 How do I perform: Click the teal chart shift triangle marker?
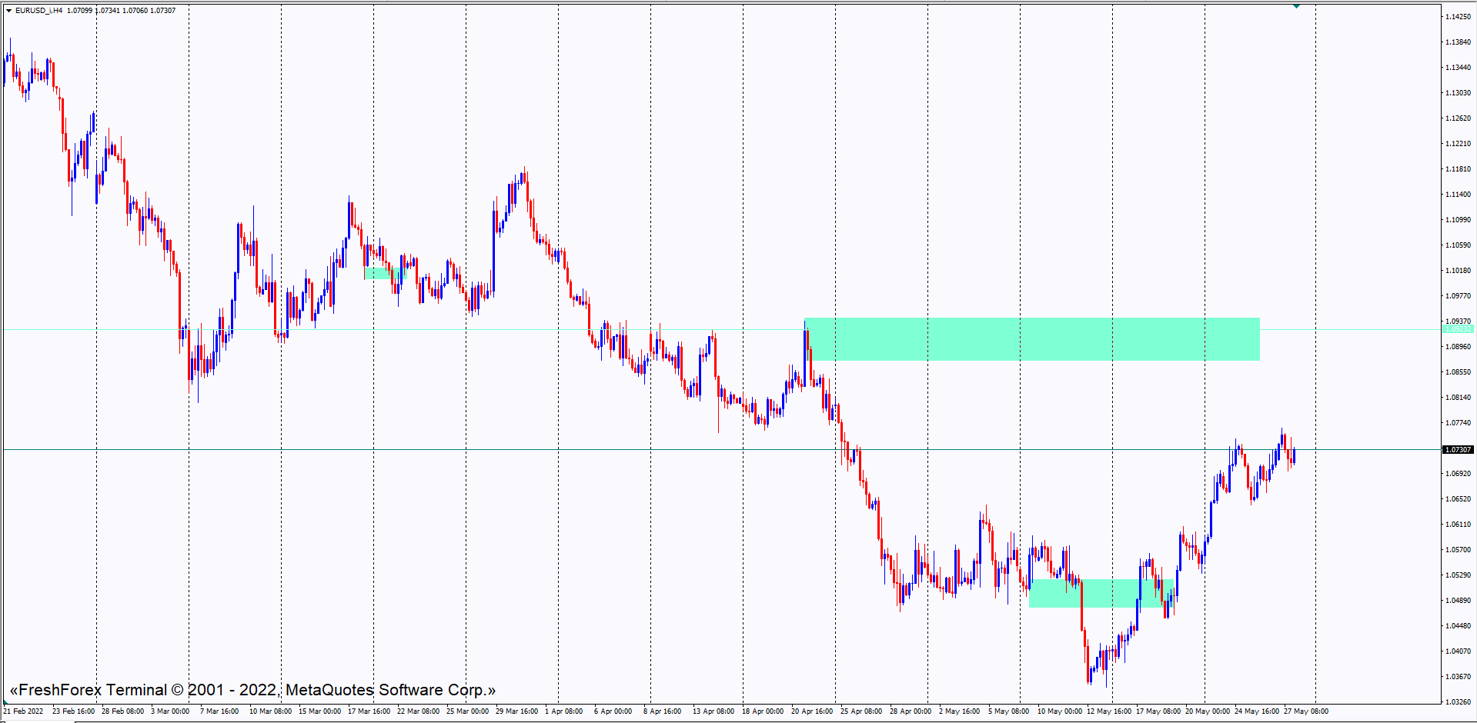tap(1297, 6)
